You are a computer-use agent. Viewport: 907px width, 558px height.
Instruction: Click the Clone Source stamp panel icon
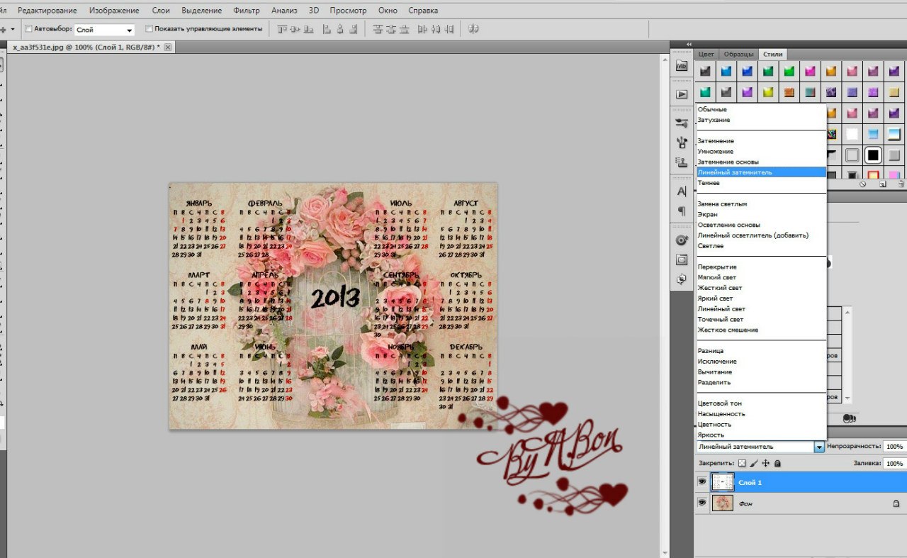click(682, 162)
